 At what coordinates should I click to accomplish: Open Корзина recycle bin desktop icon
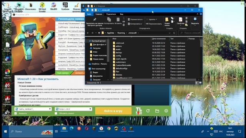tap(7, 33)
